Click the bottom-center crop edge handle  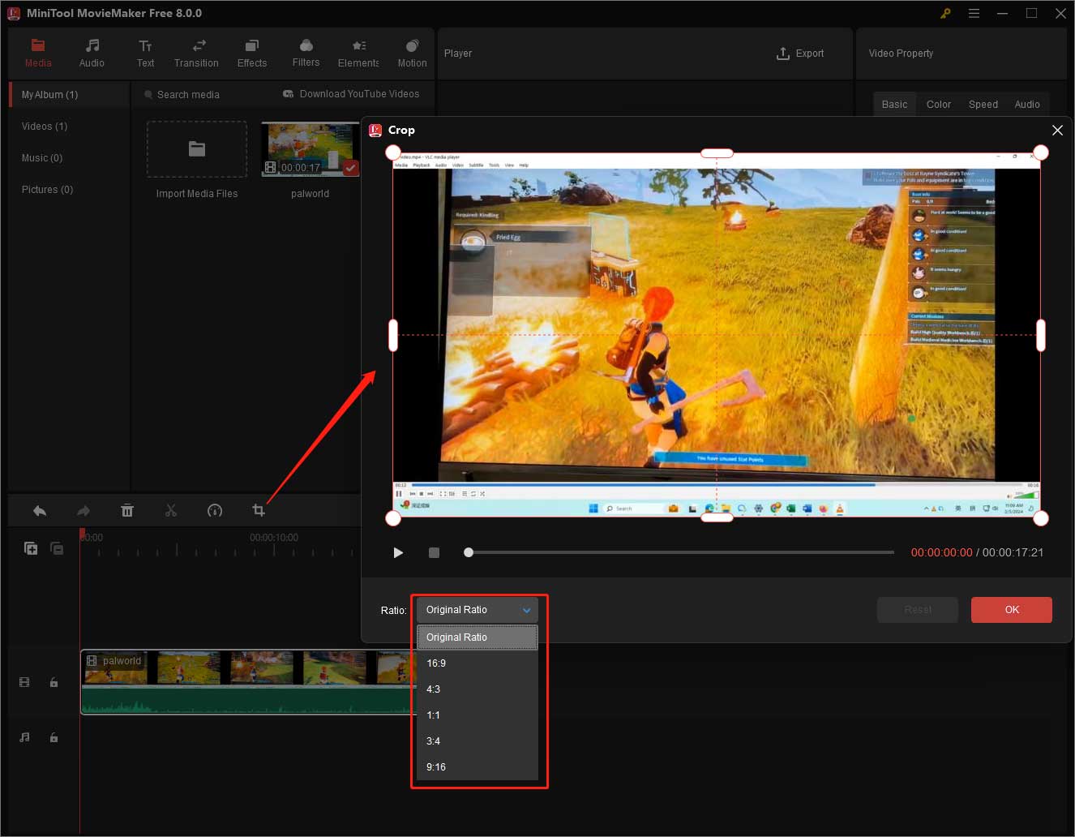click(x=717, y=517)
